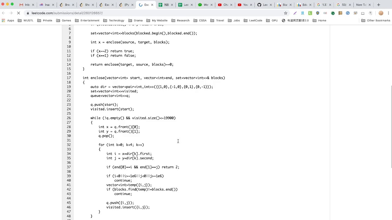Open the 有道网页翻译2.0 bookmark
Viewport: 392px width, 220px height.
295,20
